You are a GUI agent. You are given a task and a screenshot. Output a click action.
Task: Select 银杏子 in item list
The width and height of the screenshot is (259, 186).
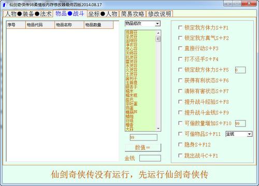[x=132, y=87]
